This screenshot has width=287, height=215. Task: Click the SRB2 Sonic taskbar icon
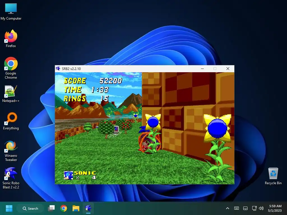[88, 208]
